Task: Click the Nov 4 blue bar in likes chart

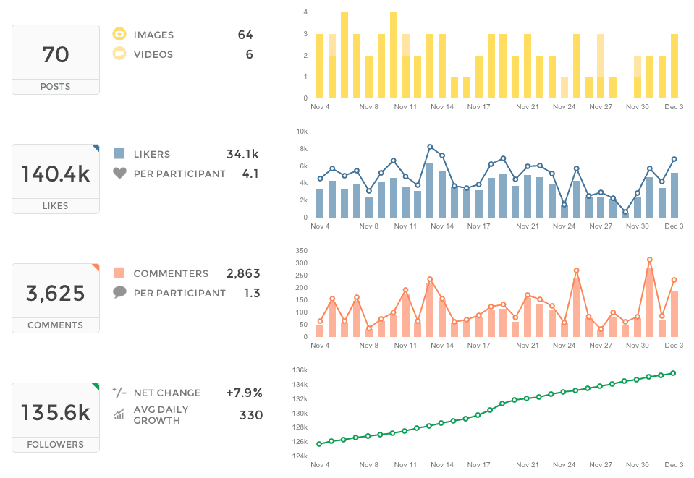Action: tap(320, 203)
